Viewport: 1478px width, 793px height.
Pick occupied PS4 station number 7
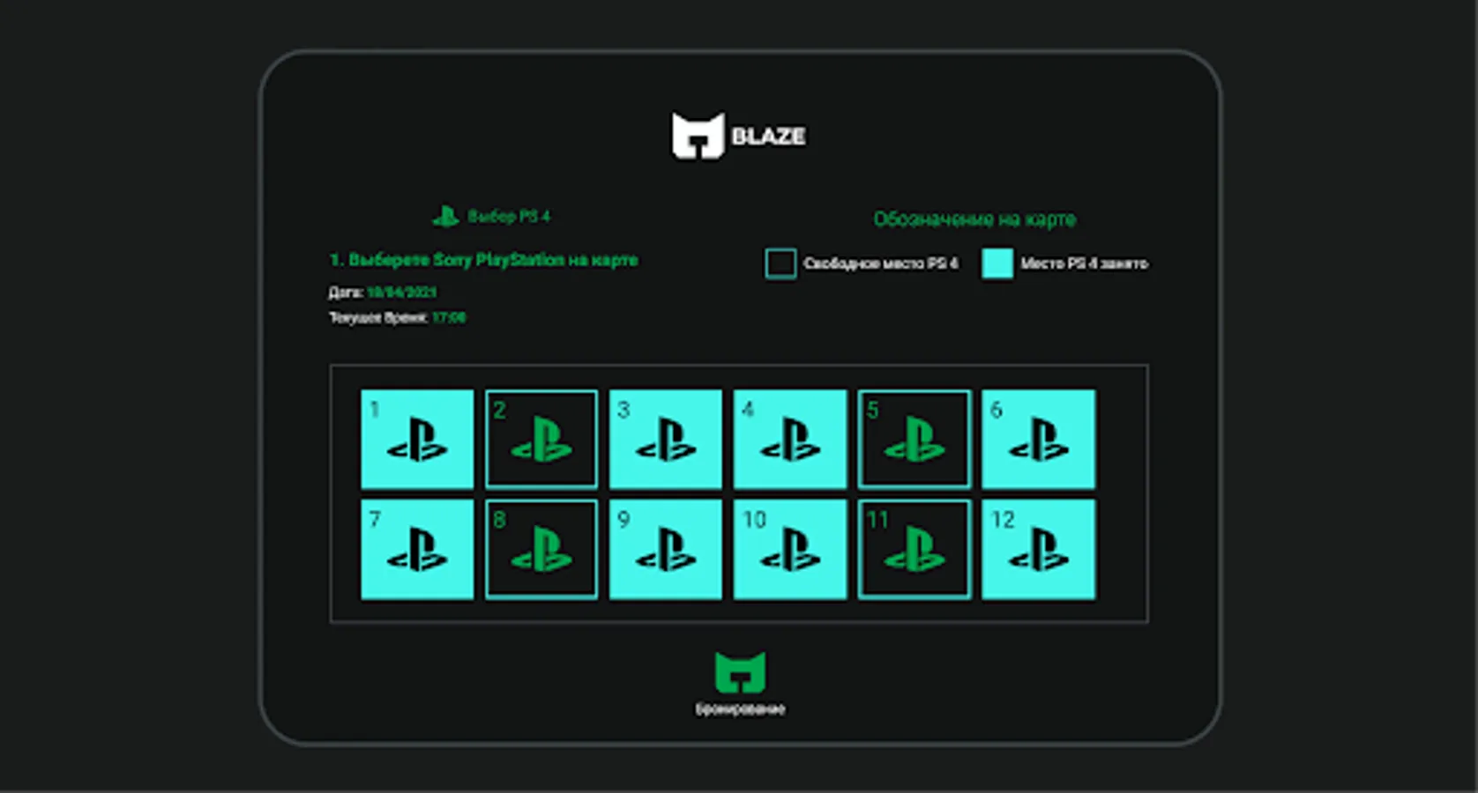coord(417,550)
